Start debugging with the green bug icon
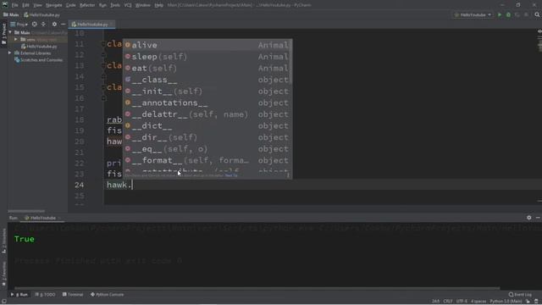The image size is (542, 305). tap(508, 15)
